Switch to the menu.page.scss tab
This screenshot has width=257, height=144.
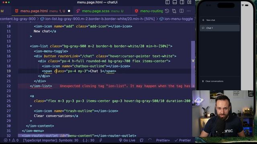(x=102, y=11)
